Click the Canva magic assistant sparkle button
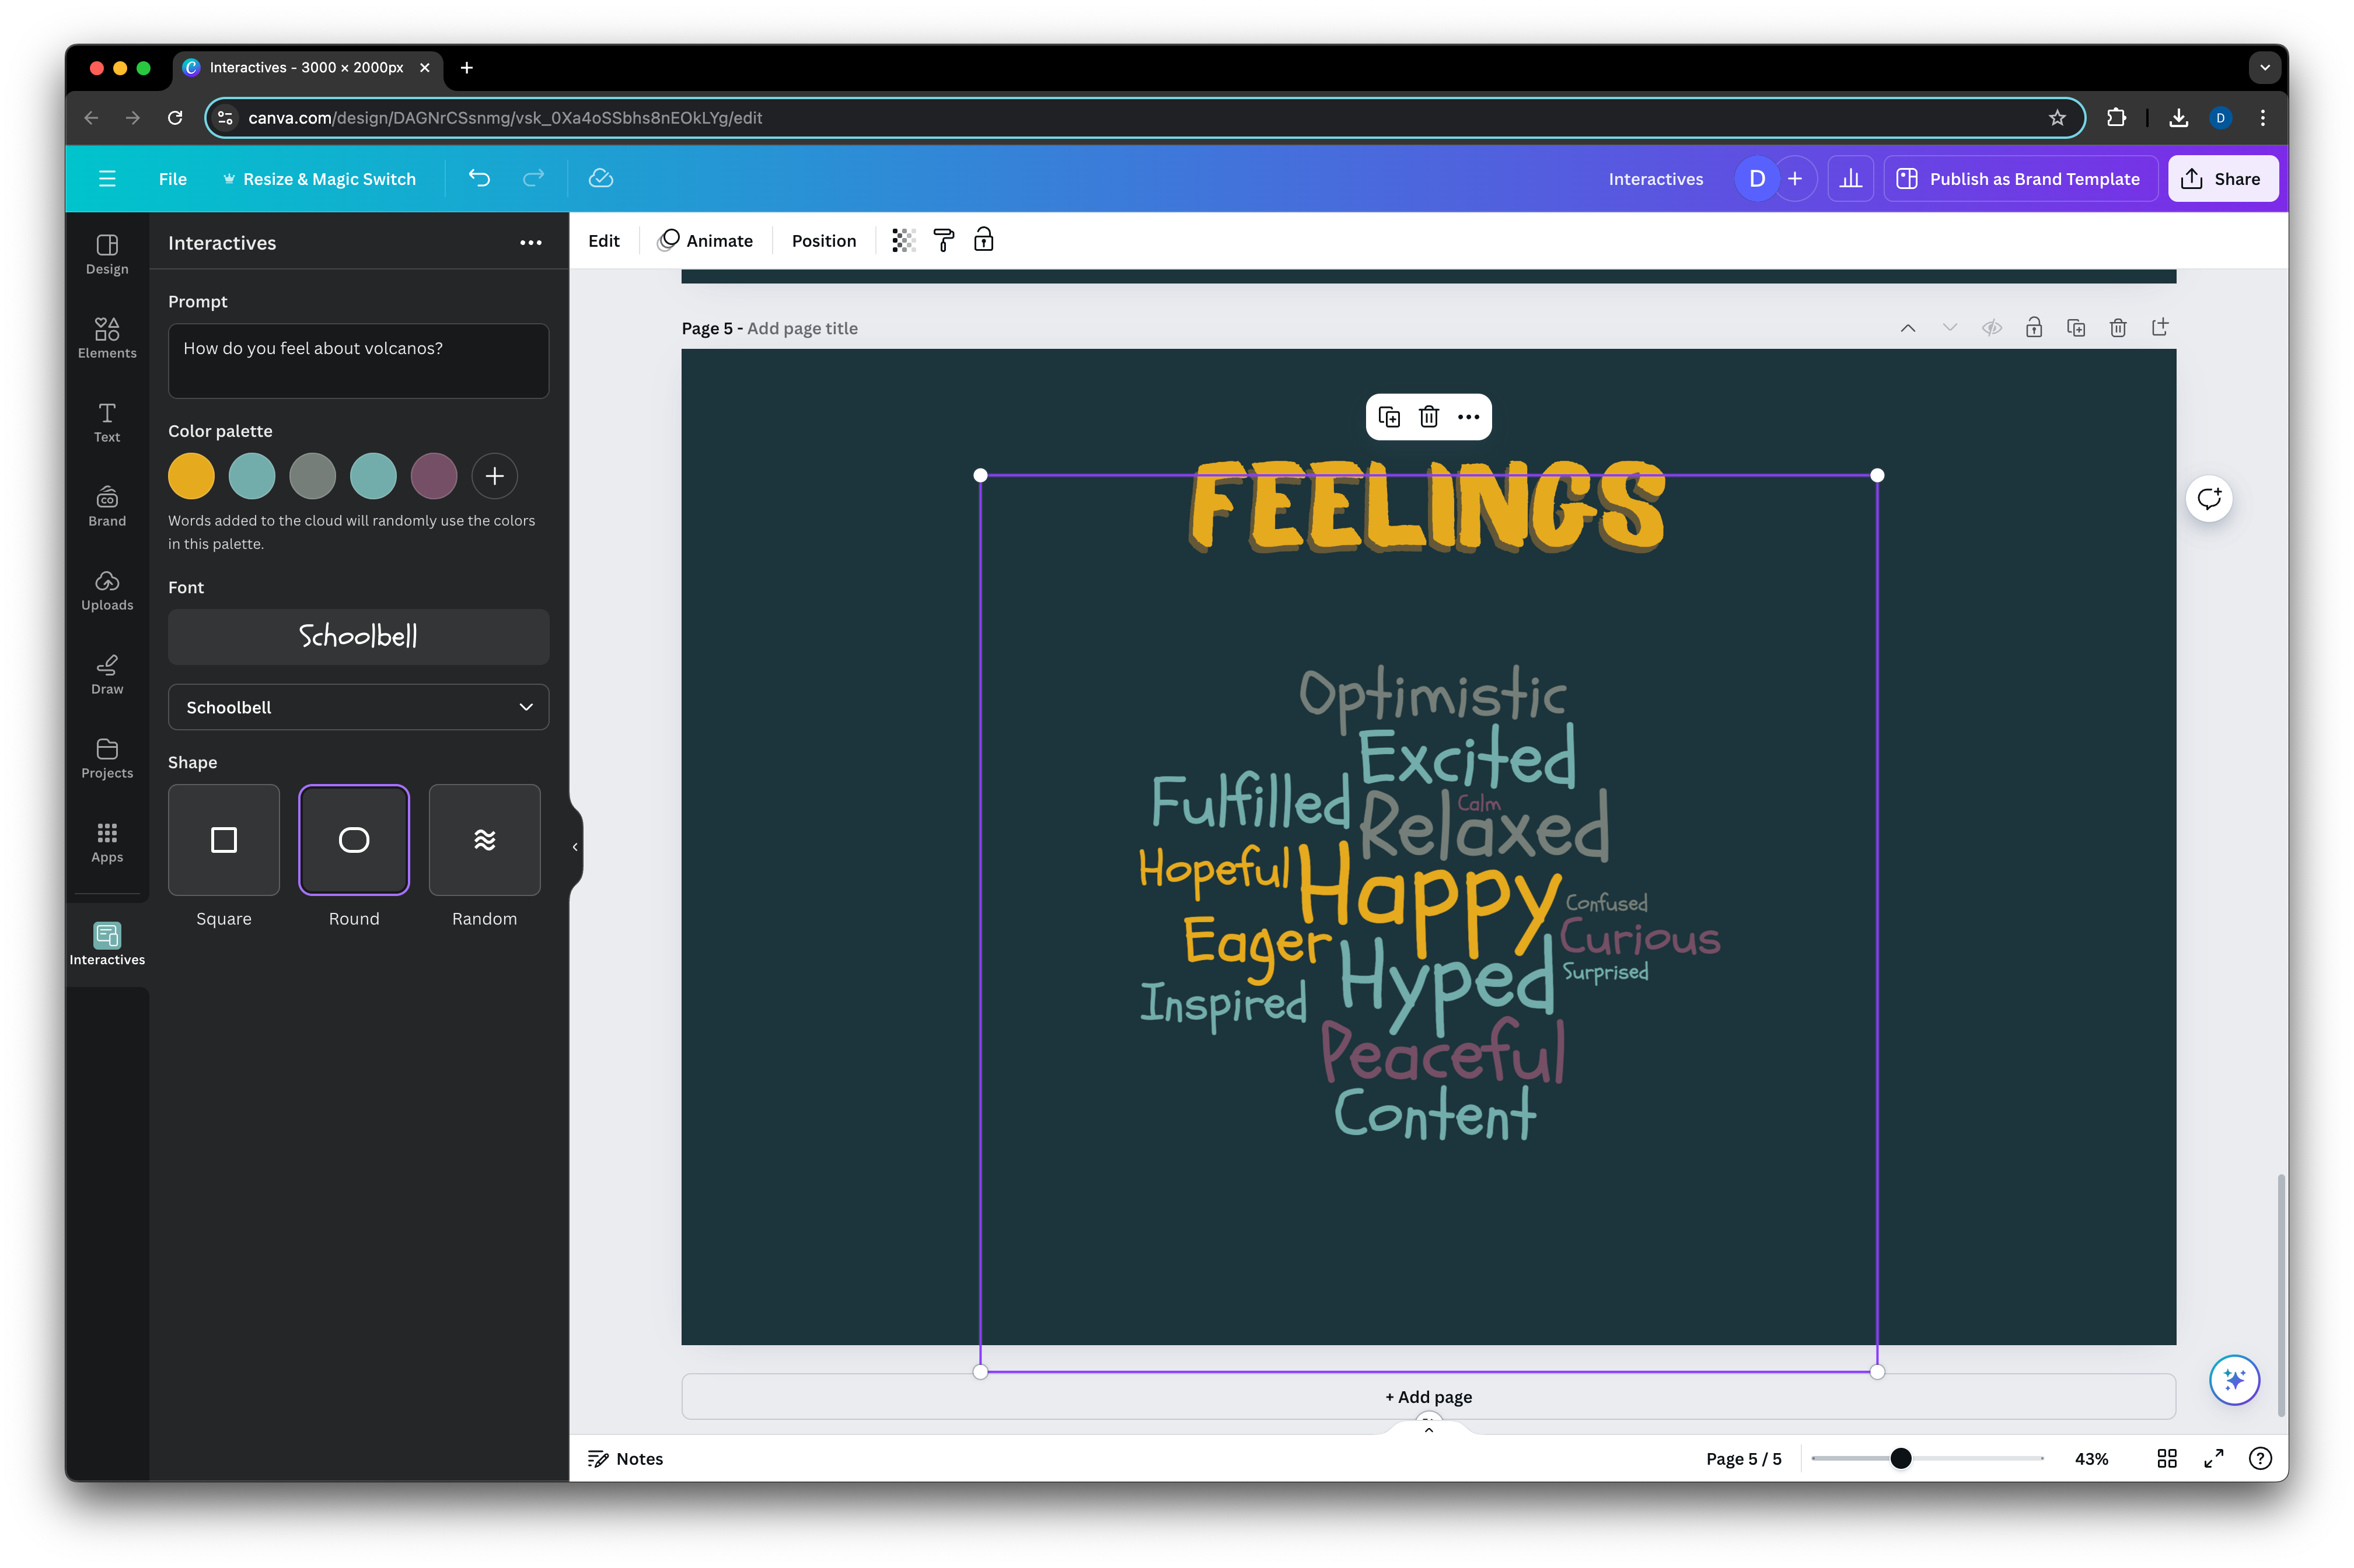 pyautogui.click(x=2234, y=1380)
